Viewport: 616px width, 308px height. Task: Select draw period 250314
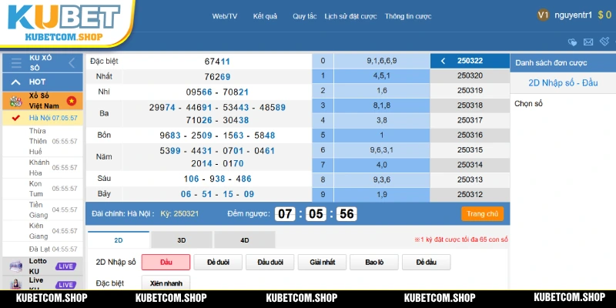(470, 165)
